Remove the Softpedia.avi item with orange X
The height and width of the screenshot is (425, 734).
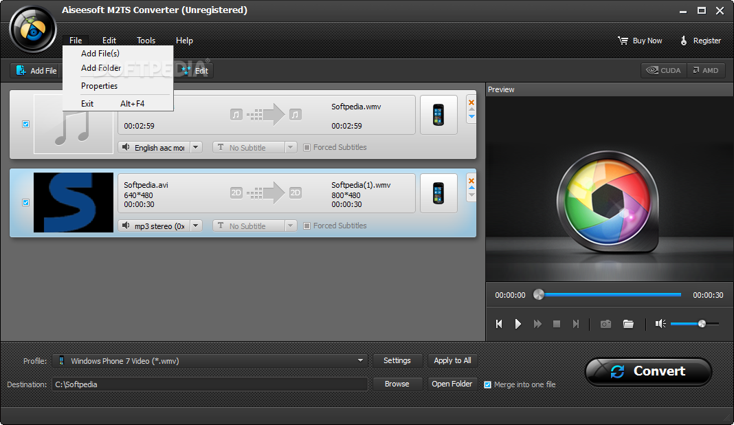(x=471, y=180)
